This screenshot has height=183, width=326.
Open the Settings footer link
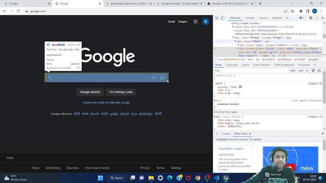point(176,168)
